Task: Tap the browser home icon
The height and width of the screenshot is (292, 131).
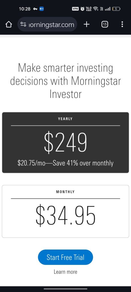Action: [9, 25]
